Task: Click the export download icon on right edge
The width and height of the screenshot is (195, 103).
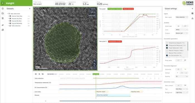Action: (192, 18)
